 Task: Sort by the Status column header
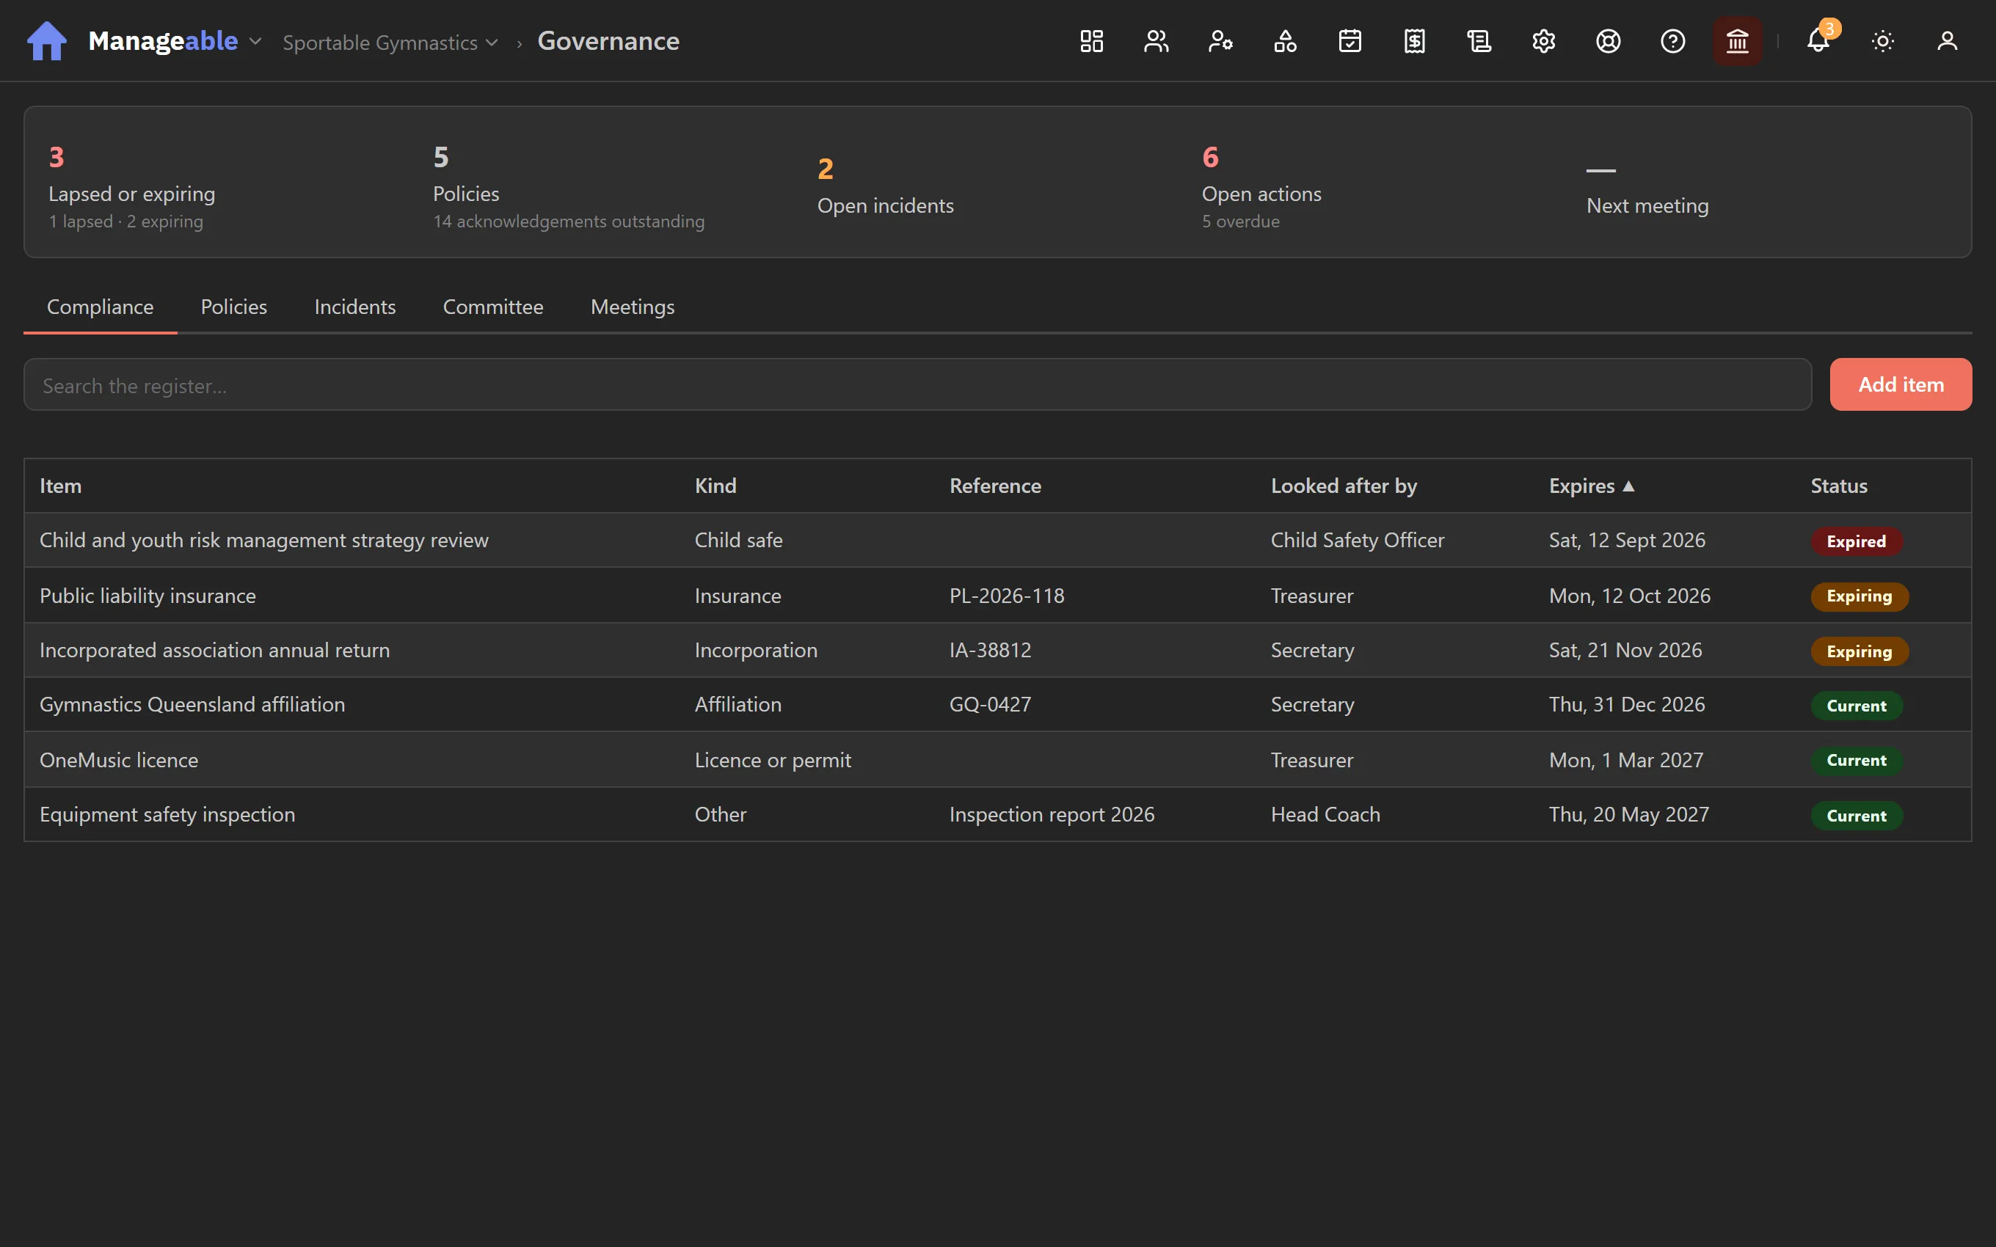[x=1838, y=486]
